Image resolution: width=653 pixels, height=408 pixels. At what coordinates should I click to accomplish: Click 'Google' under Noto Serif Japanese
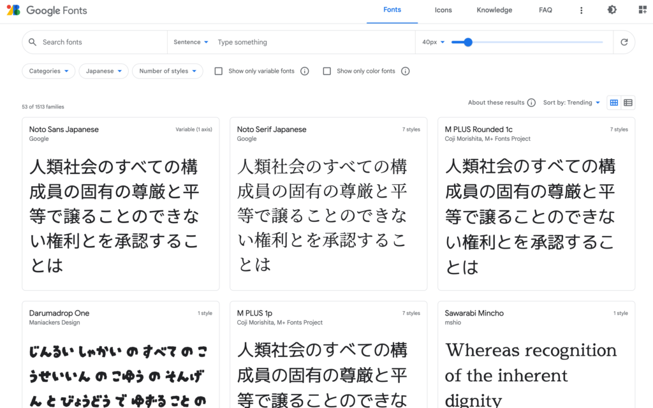(x=247, y=139)
